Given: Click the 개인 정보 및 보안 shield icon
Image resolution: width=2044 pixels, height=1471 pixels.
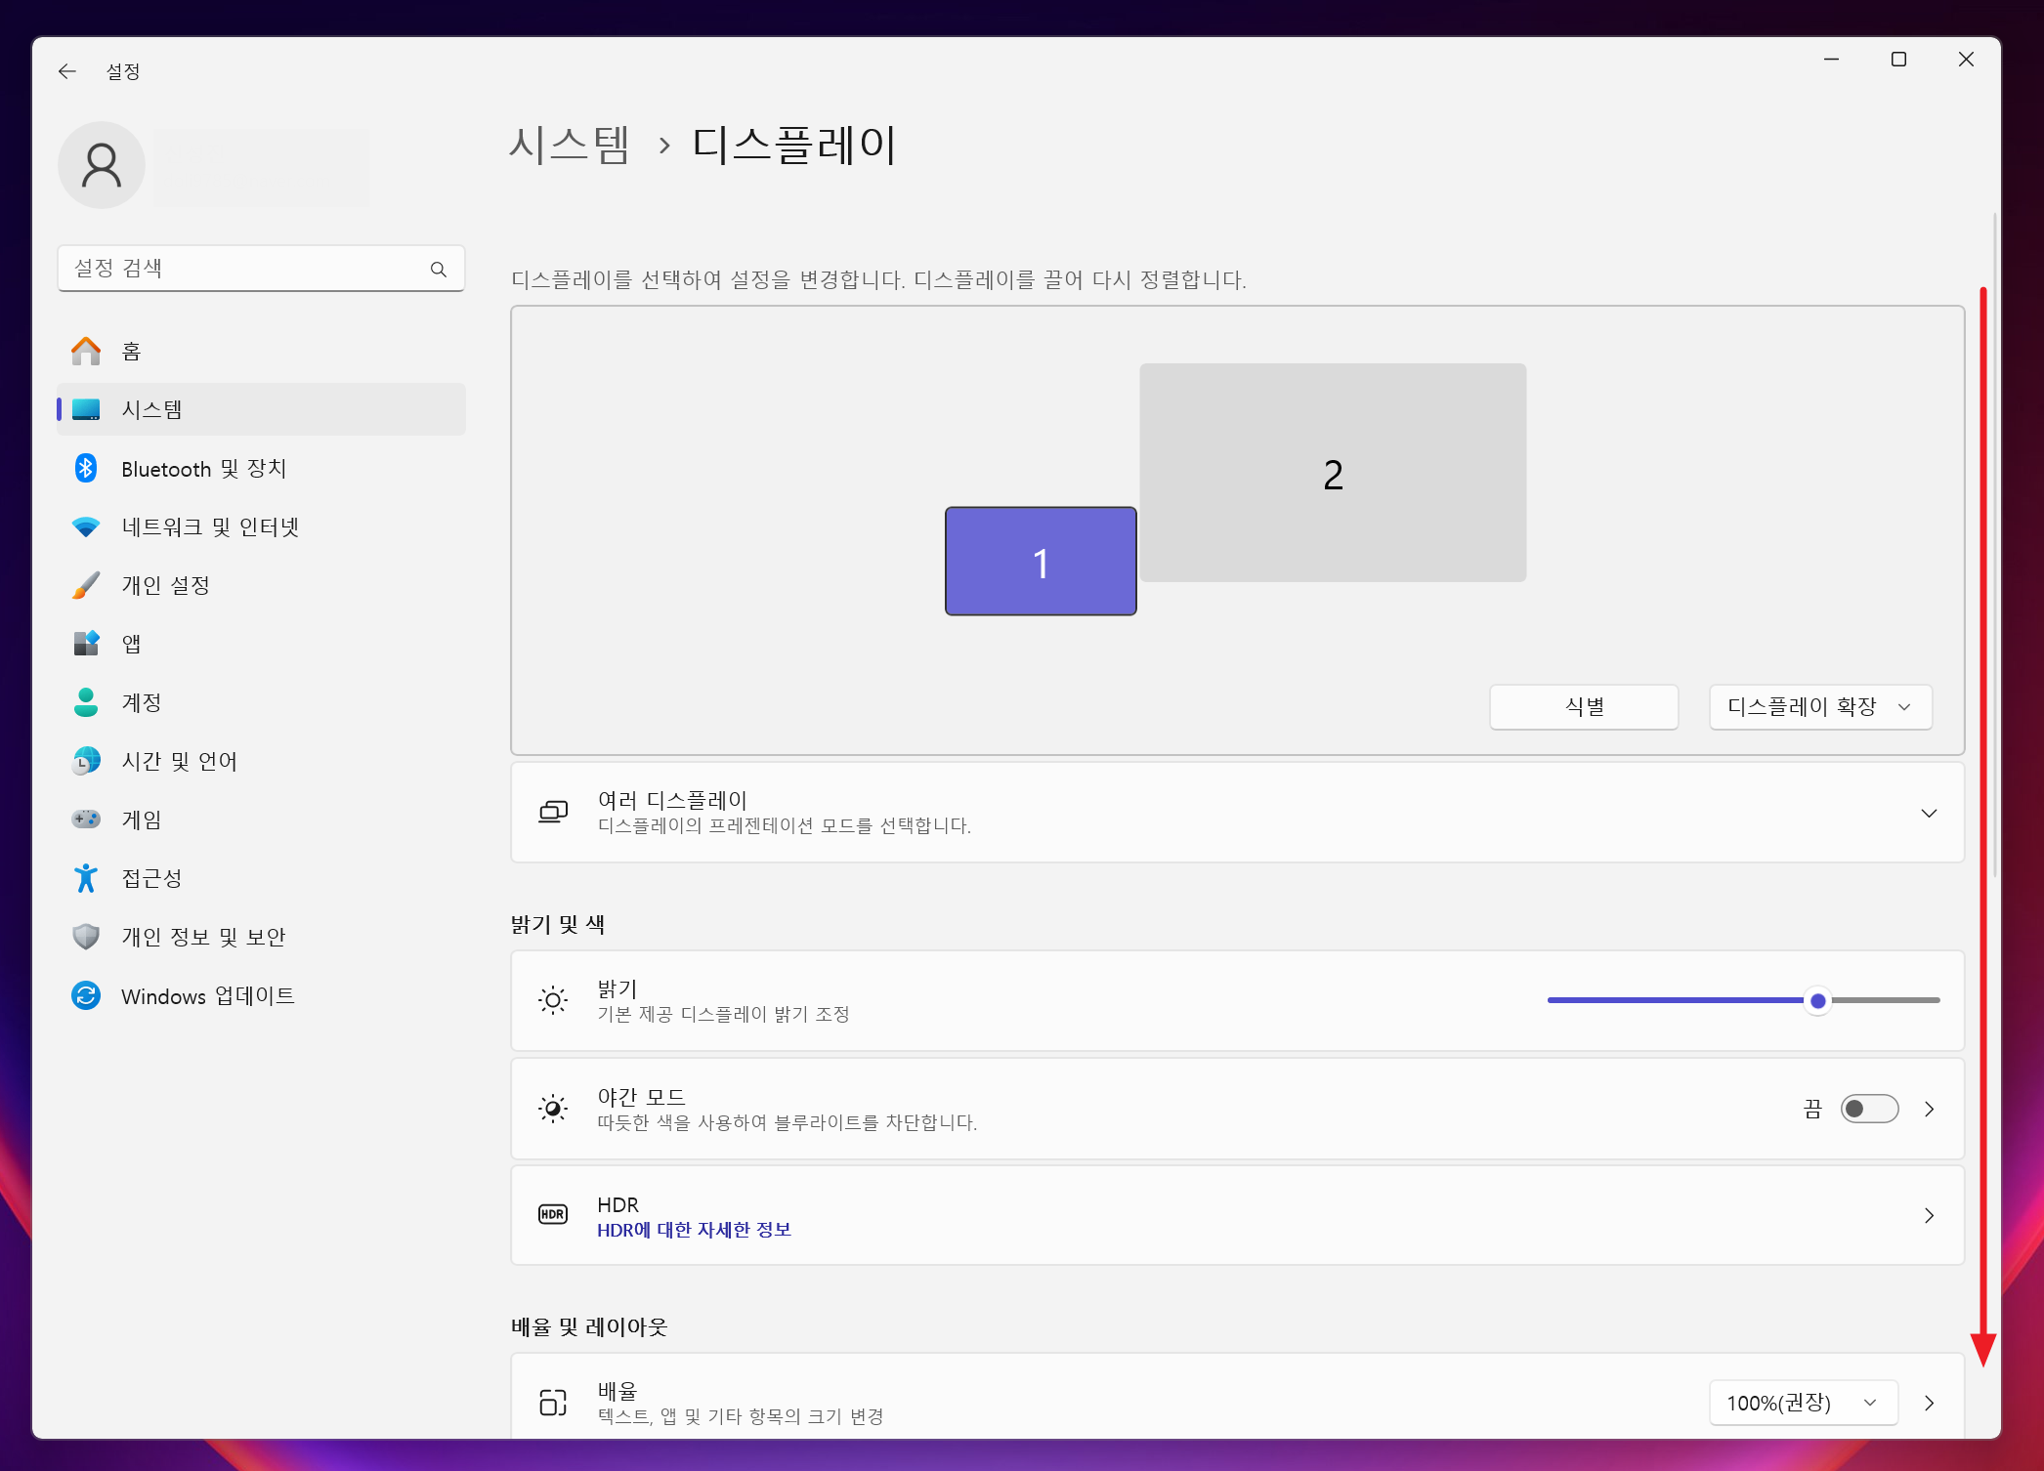Looking at the screenshot, I should click(86, 937).
